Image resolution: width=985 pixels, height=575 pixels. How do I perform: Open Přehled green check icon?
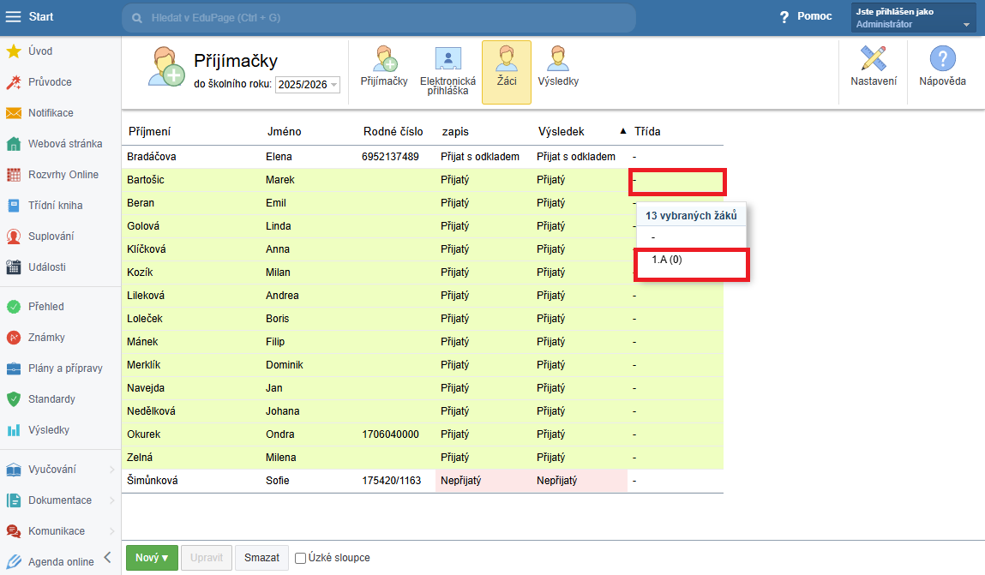13,306
